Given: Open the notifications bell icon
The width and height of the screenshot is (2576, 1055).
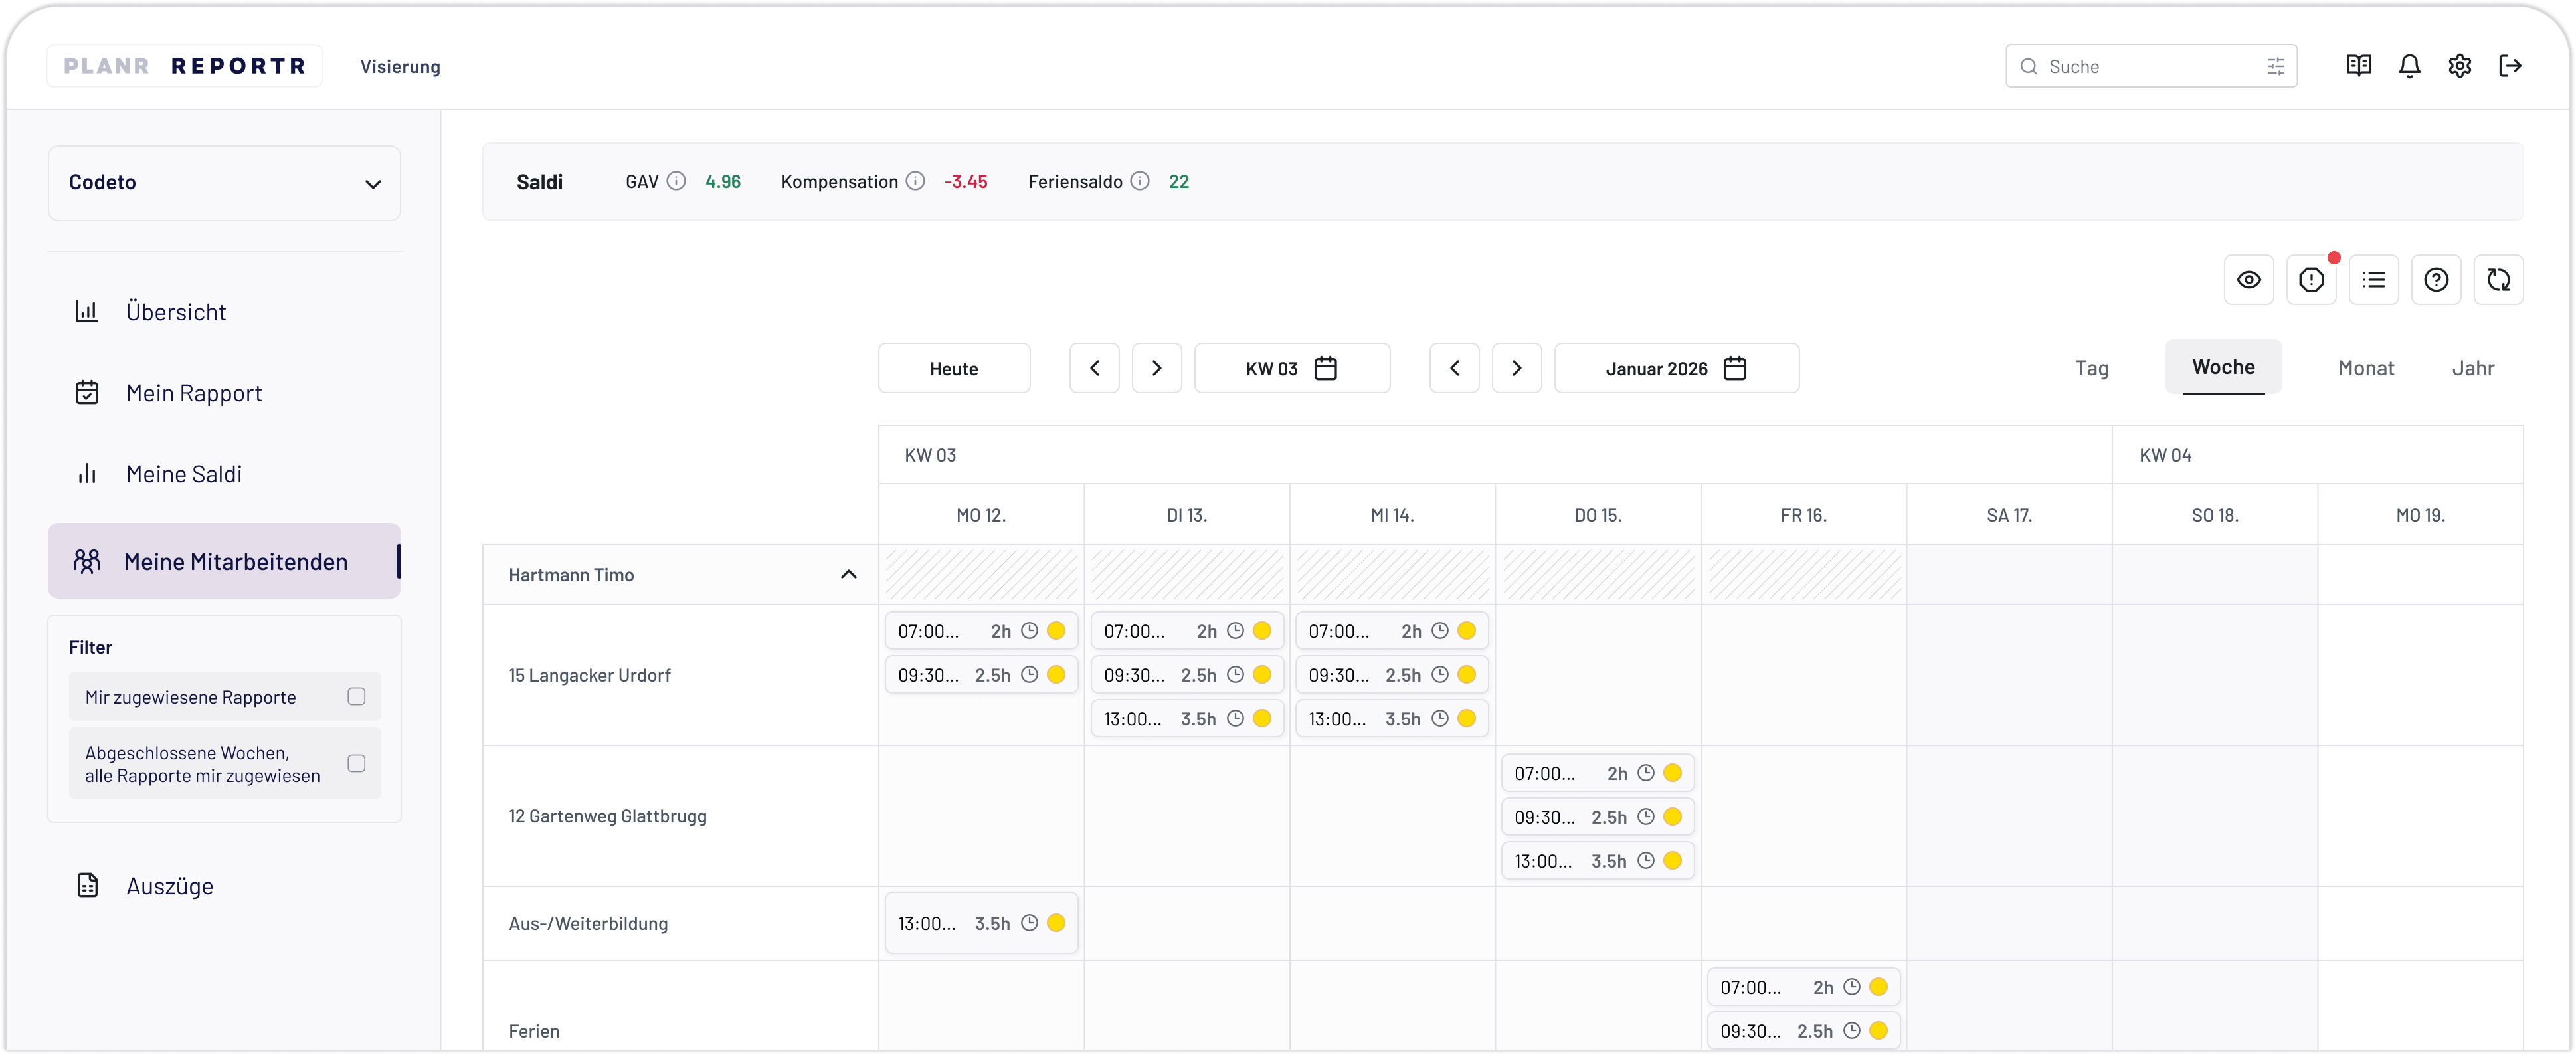Looking at the screenshot, I should (x=2409, y=66).
